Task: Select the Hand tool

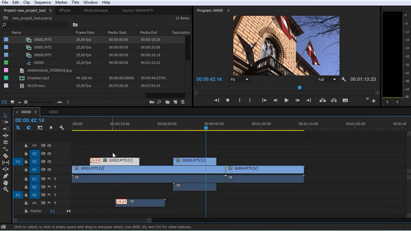Action: [6, 182]
